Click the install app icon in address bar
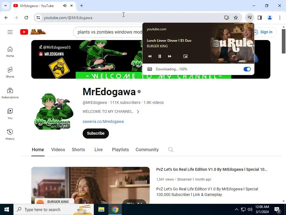Image resolution: width=286 pixels, height=215 pixels. point(227,18)
